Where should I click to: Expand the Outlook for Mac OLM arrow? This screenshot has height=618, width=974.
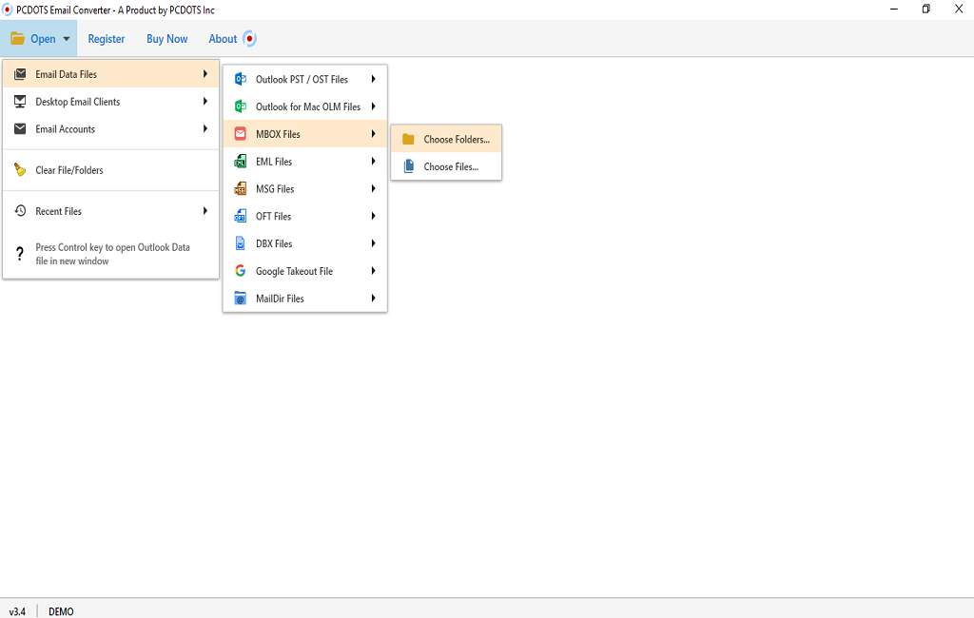(x=373, y=106)
